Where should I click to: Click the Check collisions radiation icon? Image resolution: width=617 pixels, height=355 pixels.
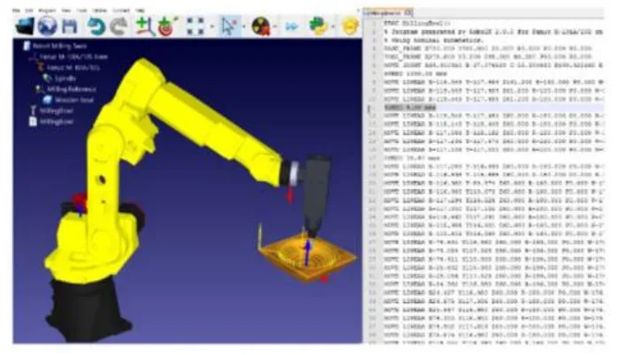click(x=261, y=26)
